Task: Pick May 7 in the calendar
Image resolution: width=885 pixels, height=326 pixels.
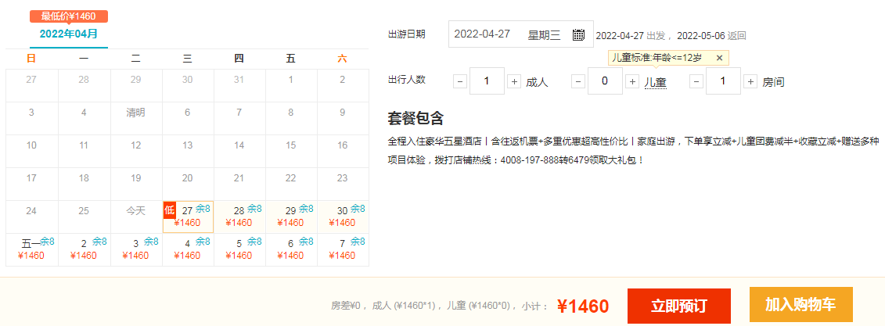Action: [x=343, y=249]
